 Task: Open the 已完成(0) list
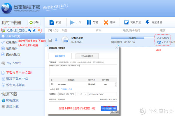coord(12,42)
